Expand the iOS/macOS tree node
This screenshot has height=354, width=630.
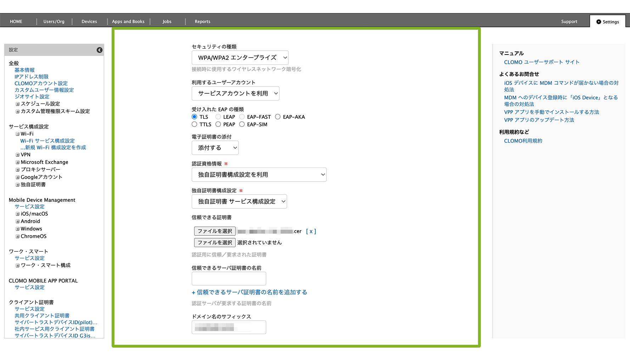17,214
